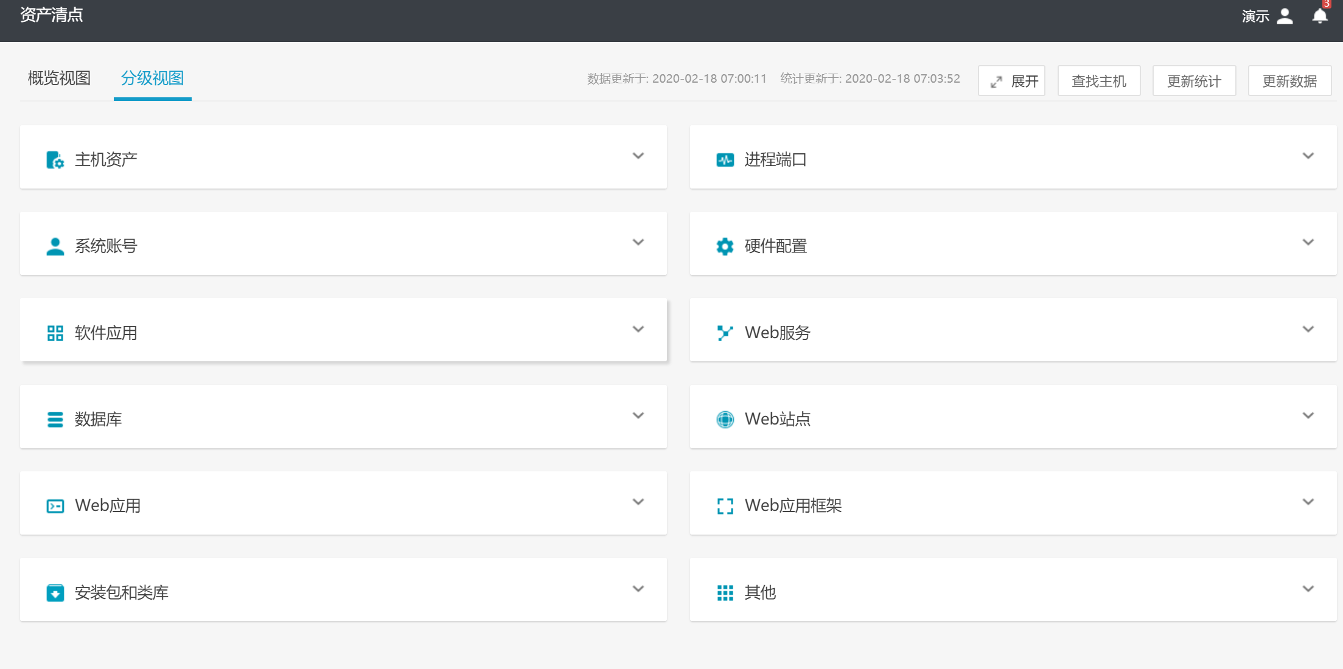Select the 分级视图 tab

coord(152,78)
